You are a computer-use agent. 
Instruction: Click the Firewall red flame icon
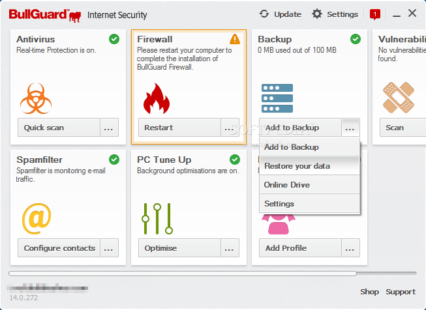pyautogui.click(x=157, y=98)
